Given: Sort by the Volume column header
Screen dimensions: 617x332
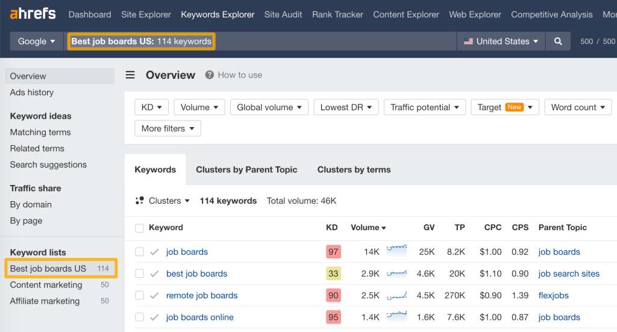Looking at the screenshot, I should 368,227.
